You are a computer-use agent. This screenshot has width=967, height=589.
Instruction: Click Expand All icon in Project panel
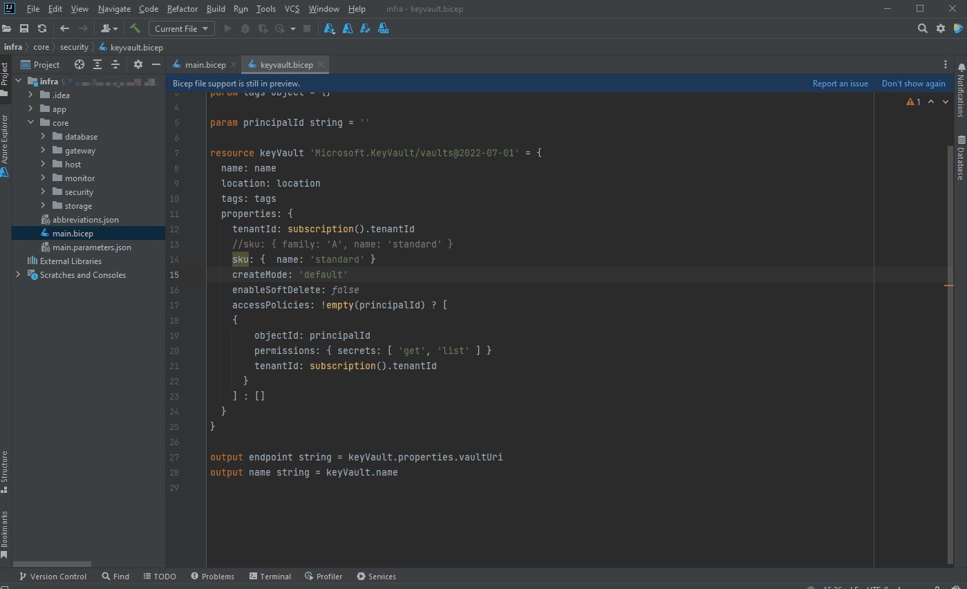[97, 64]
